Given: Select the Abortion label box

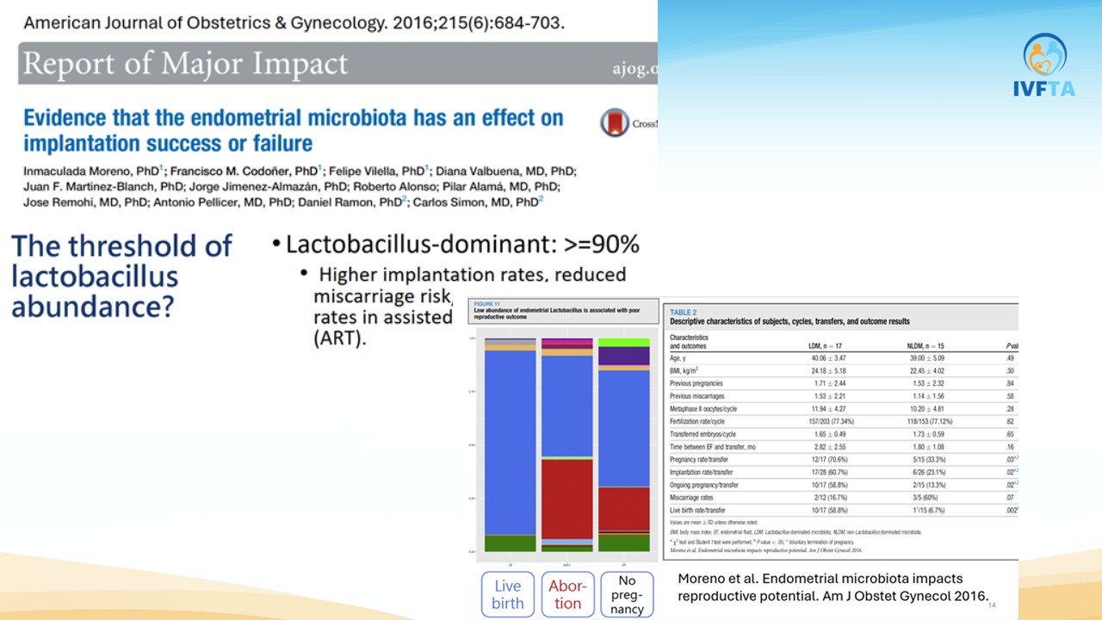Looking at the screenshot, I should (x=567, y=594).
